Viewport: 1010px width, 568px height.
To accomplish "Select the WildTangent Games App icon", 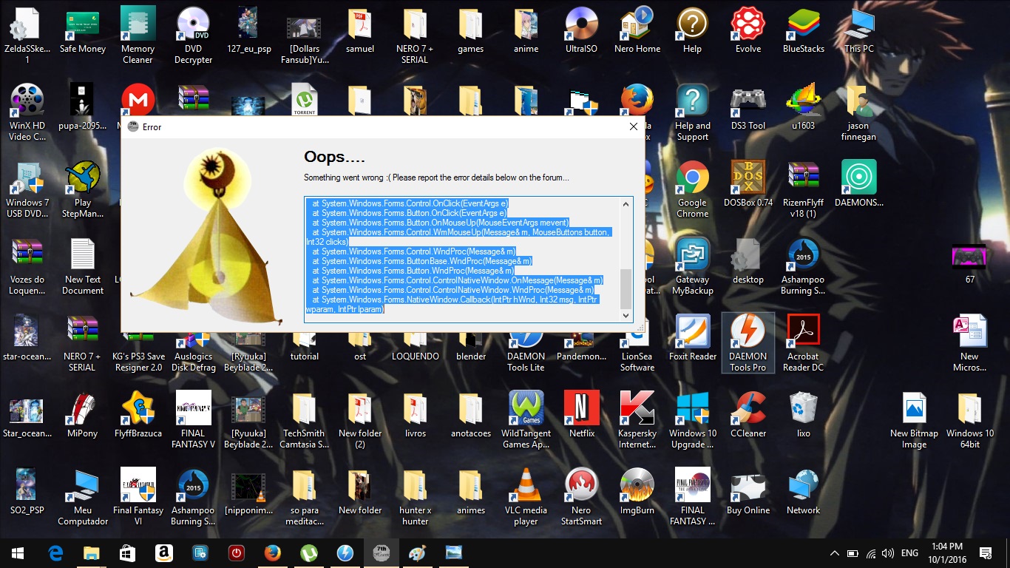I will click(x=526, y=420).
